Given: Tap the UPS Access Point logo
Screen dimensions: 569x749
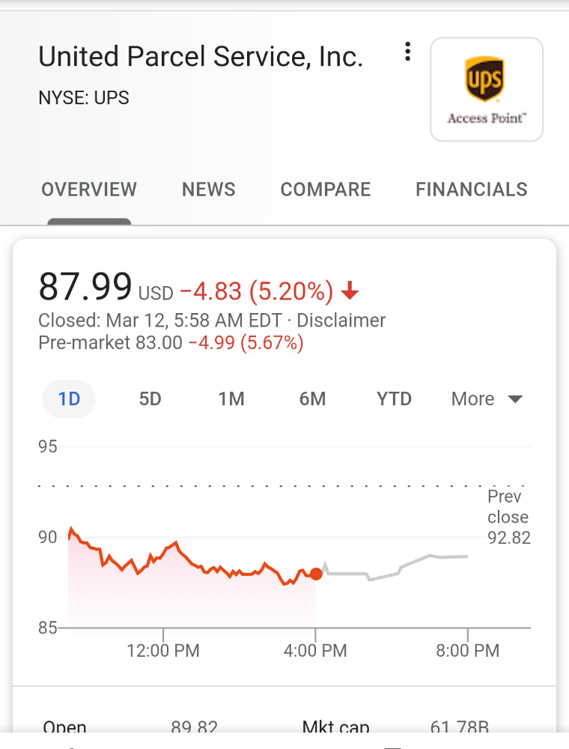Looking at the screenshot, I should (x=487, y=89).
